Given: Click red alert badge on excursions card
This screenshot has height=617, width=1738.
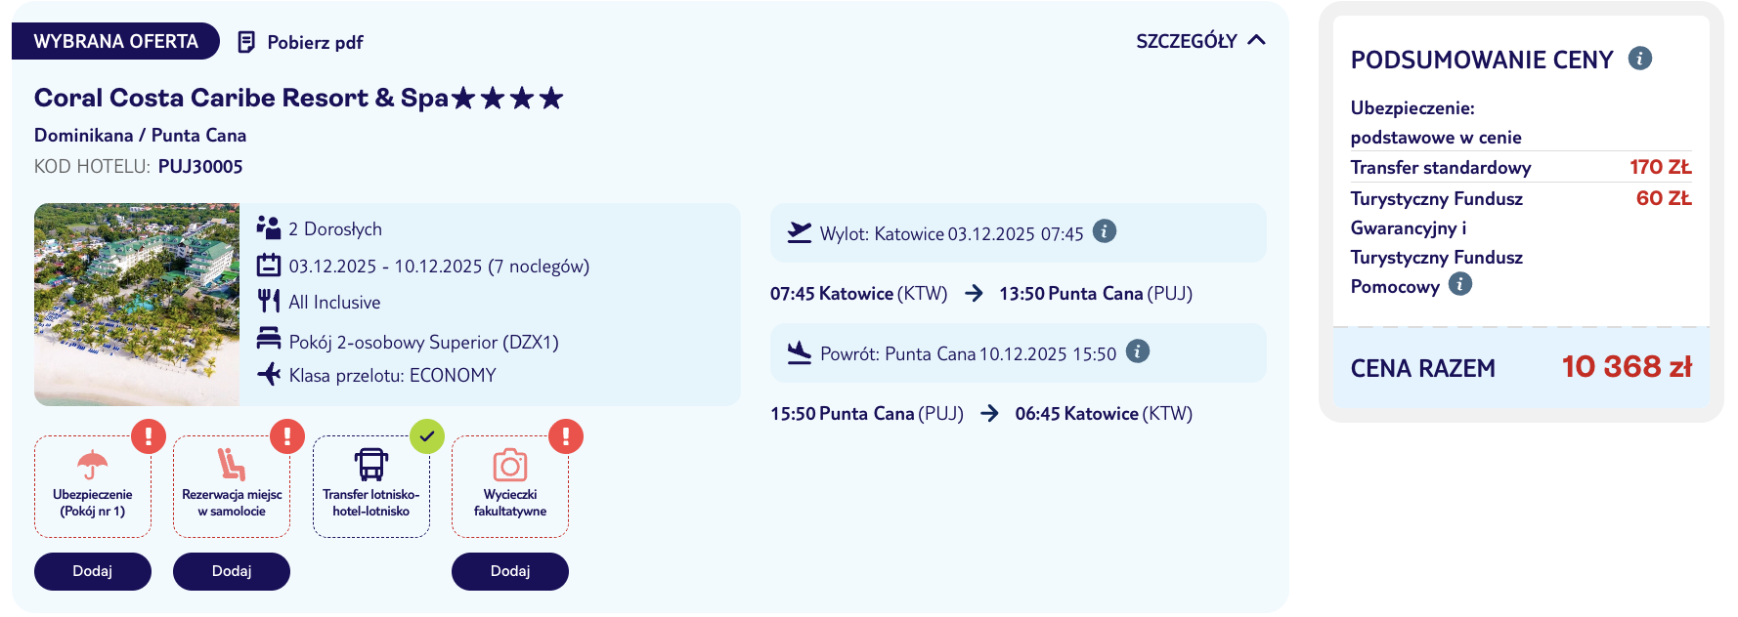Looking at the screenshot, I should coord(566,436).
